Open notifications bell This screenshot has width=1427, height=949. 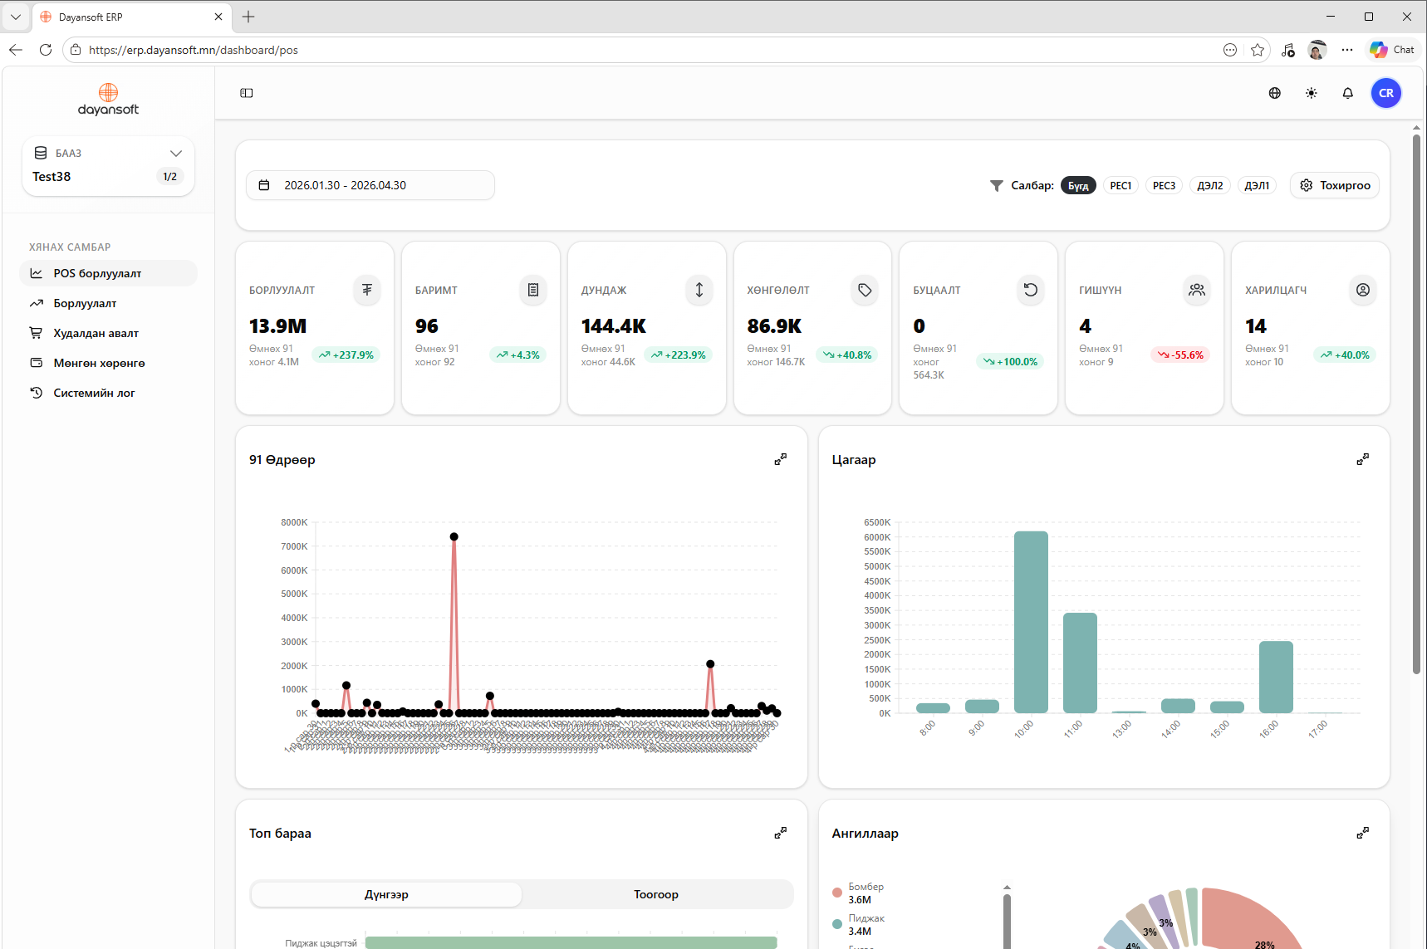(x=1348, y=93)
